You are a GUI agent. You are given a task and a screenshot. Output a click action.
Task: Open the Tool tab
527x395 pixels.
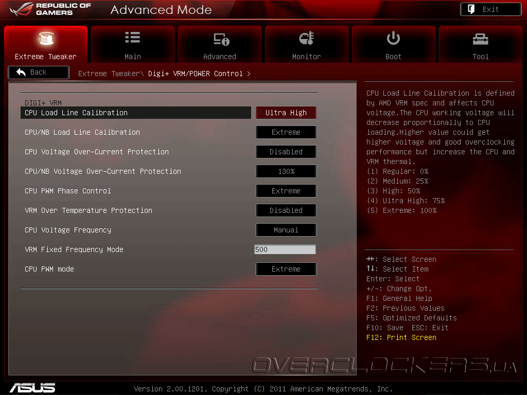pos(480,44)
